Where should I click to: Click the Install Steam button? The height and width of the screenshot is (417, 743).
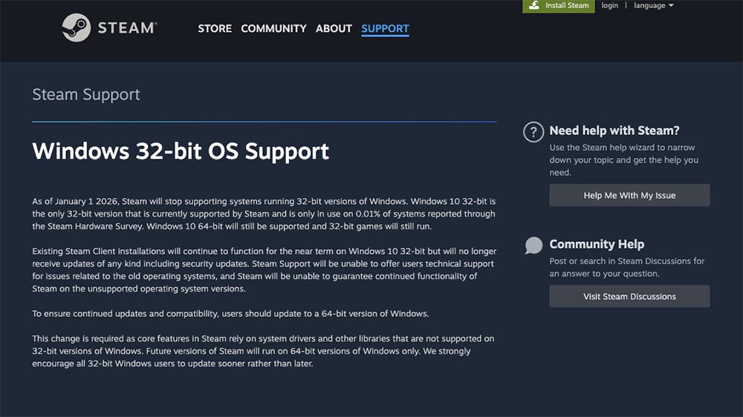(x=559, y=6)
